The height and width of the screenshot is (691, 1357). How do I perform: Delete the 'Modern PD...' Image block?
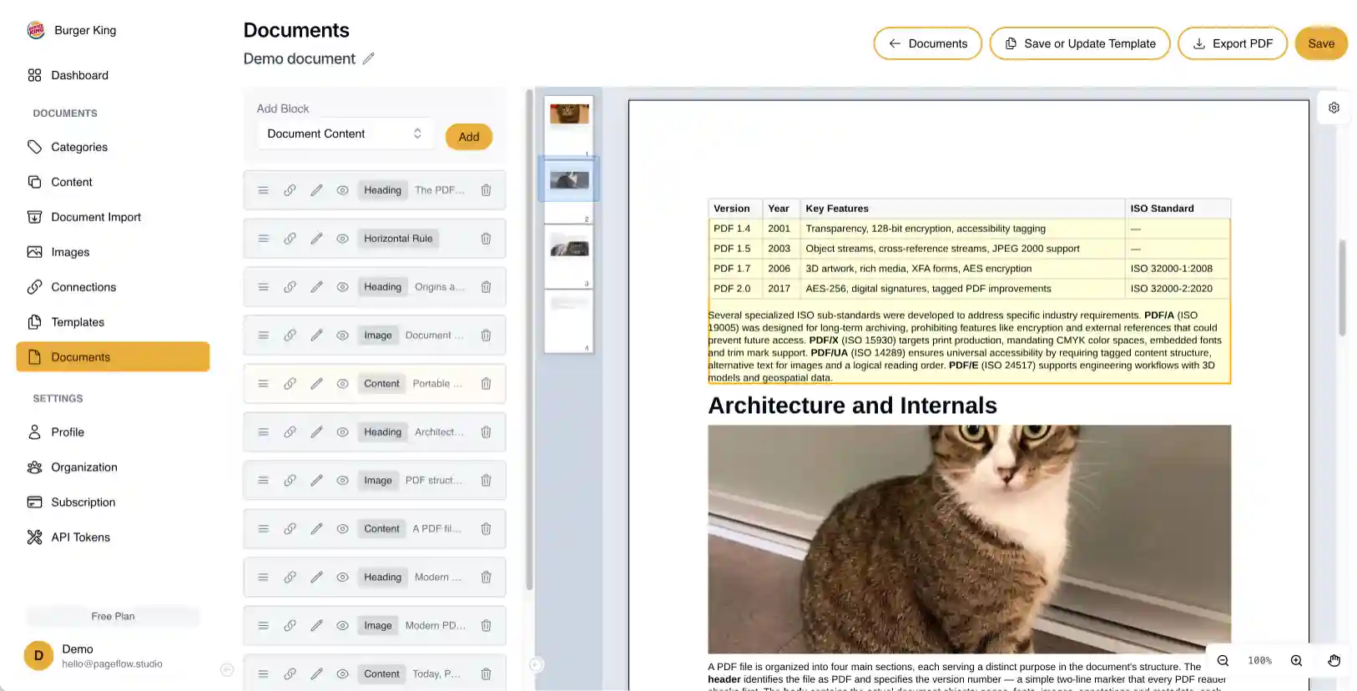pyautogui.click(x=486, y=626)
